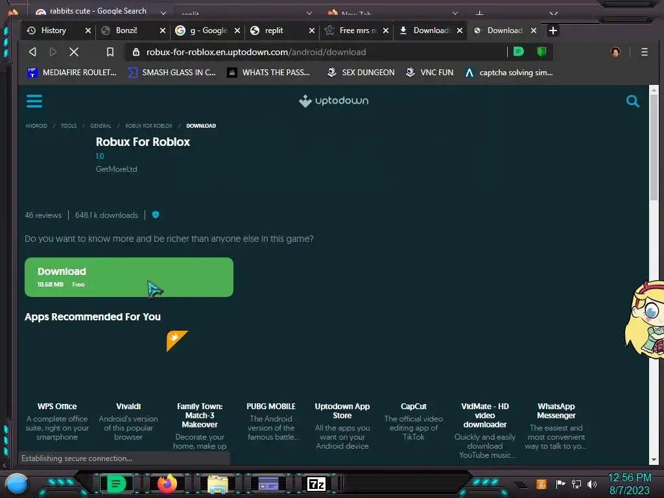Open the captcha solving sim... bookmark
The height and width of the screenshot is (498, 664).
(508, 73)
